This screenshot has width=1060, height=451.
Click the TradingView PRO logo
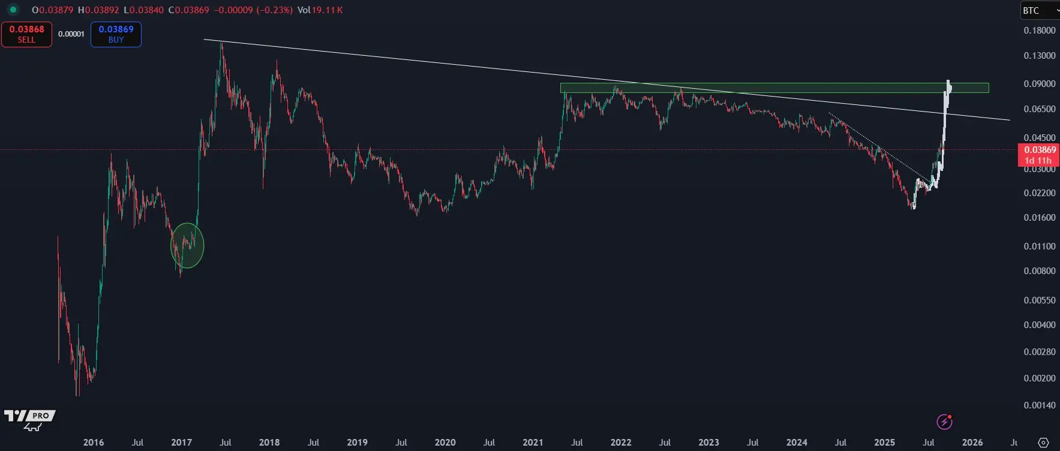tap(30, 419)
